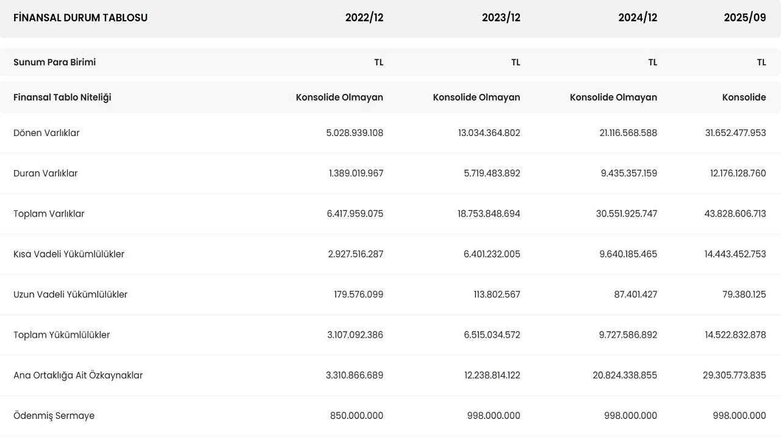Click the FİNANSAL DURUM TABLOSU header title
This screenshot has height=439, width=781.
81,18
